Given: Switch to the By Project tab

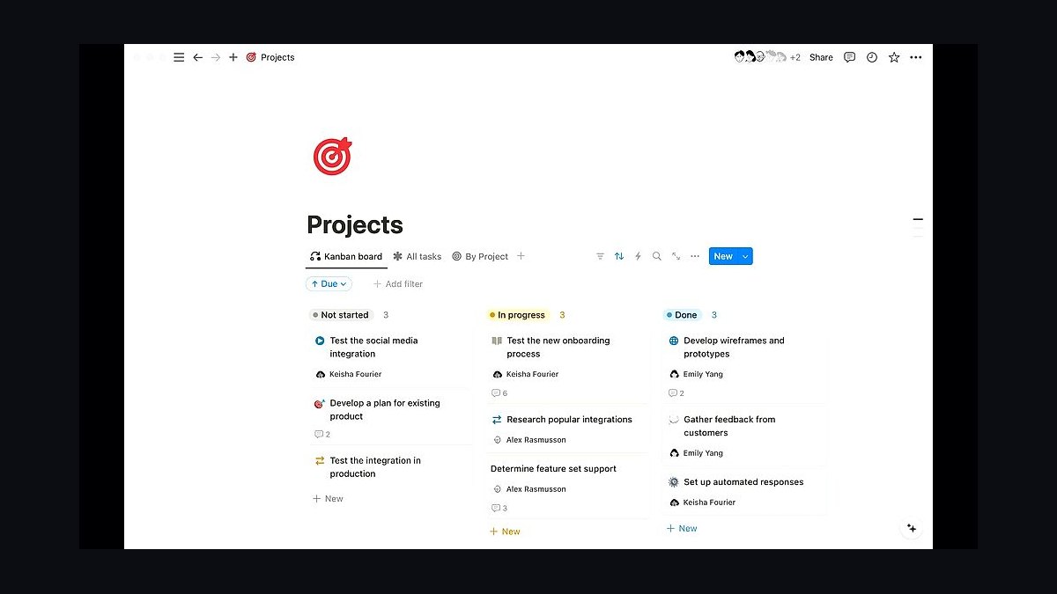Looking at the screenshot, I should coord(480,256).
